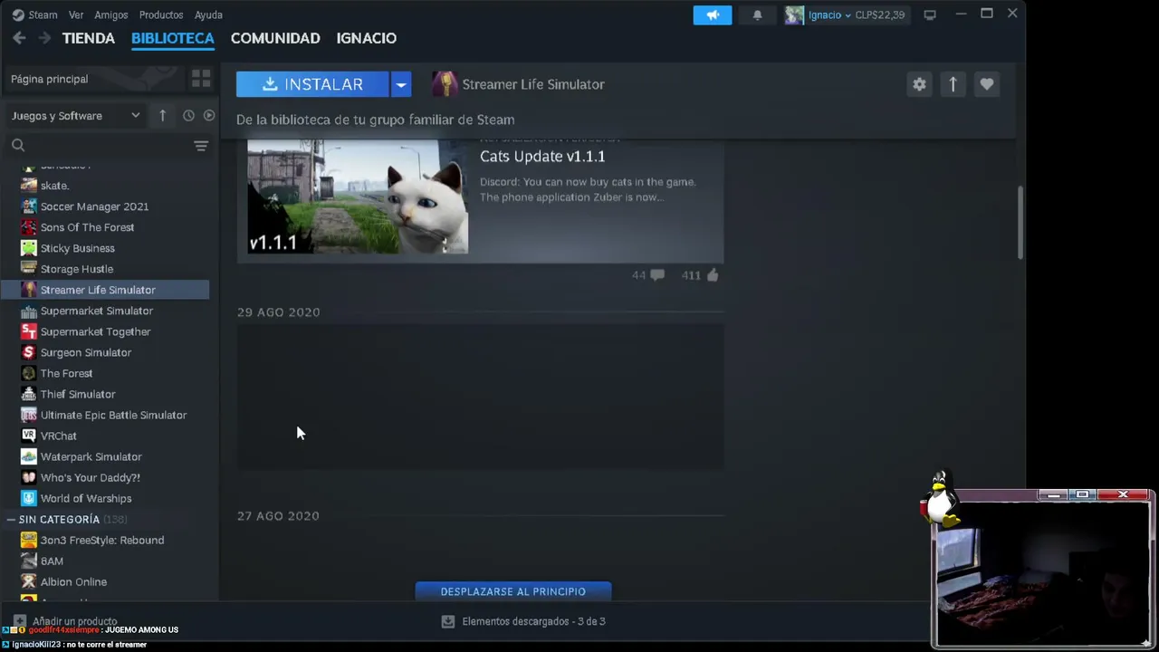The height and width of the screenshot is (652, 1159).
Task: Click DESPLAZARSE AL PRINCIPIO button
Action: click(x=513, y=591)
